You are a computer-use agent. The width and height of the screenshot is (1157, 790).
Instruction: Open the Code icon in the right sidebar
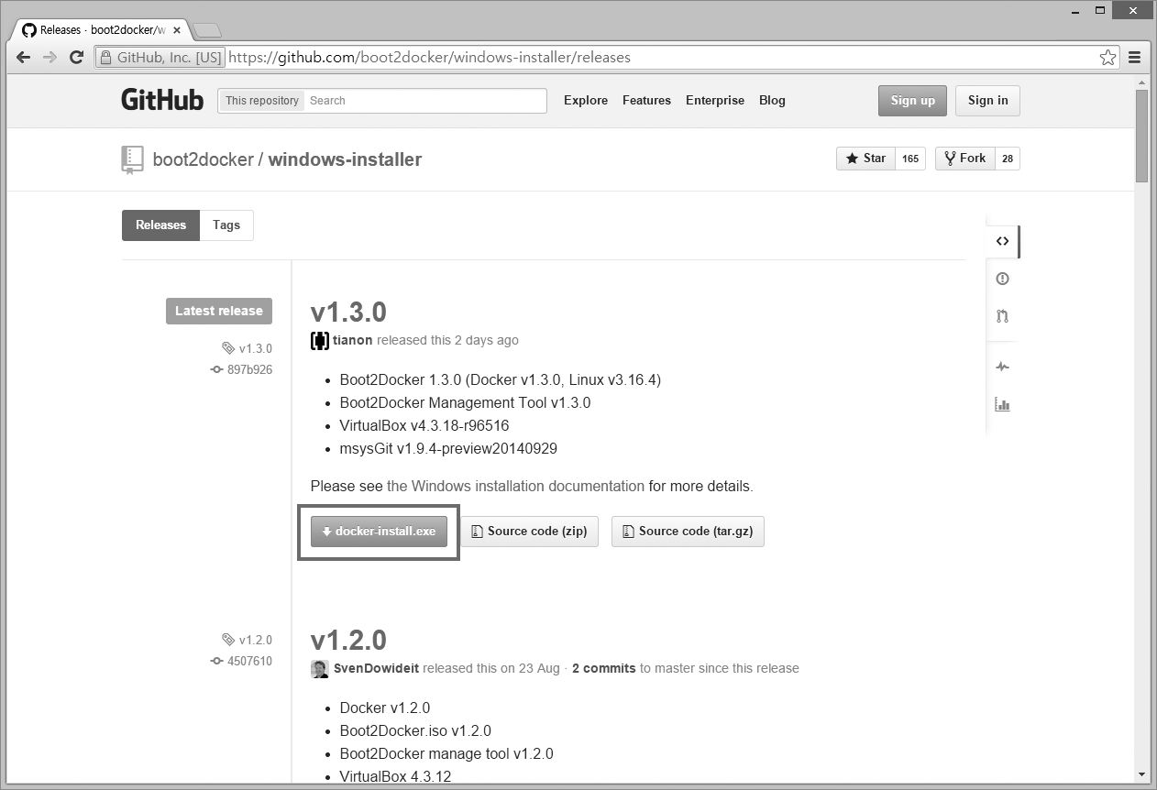coord(1002,241)
